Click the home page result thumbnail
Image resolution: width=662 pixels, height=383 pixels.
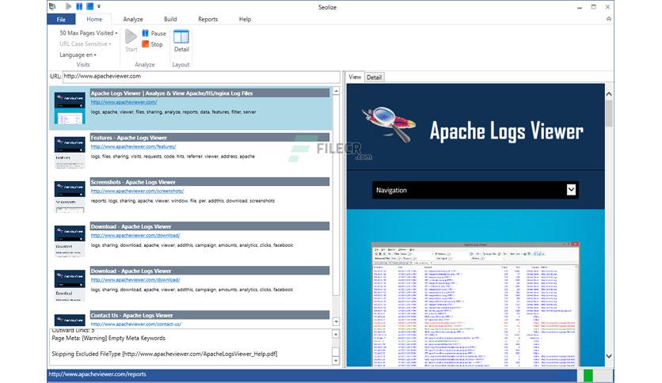[70, 108]
